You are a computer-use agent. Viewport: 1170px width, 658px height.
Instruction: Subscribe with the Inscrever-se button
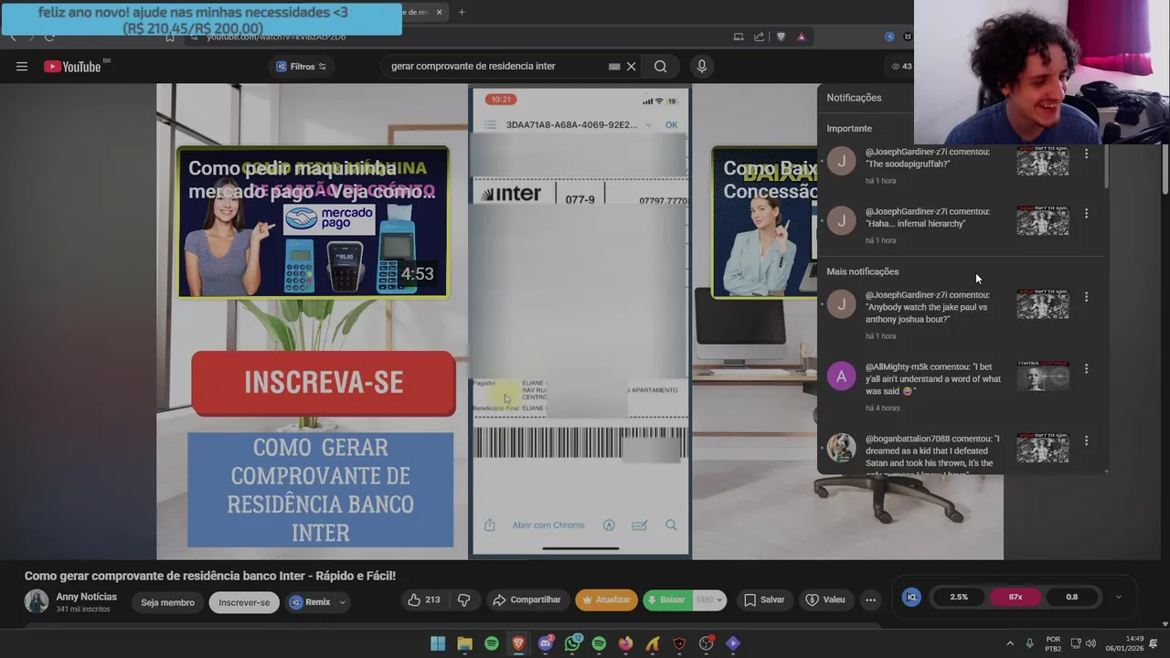click(244, 602)
